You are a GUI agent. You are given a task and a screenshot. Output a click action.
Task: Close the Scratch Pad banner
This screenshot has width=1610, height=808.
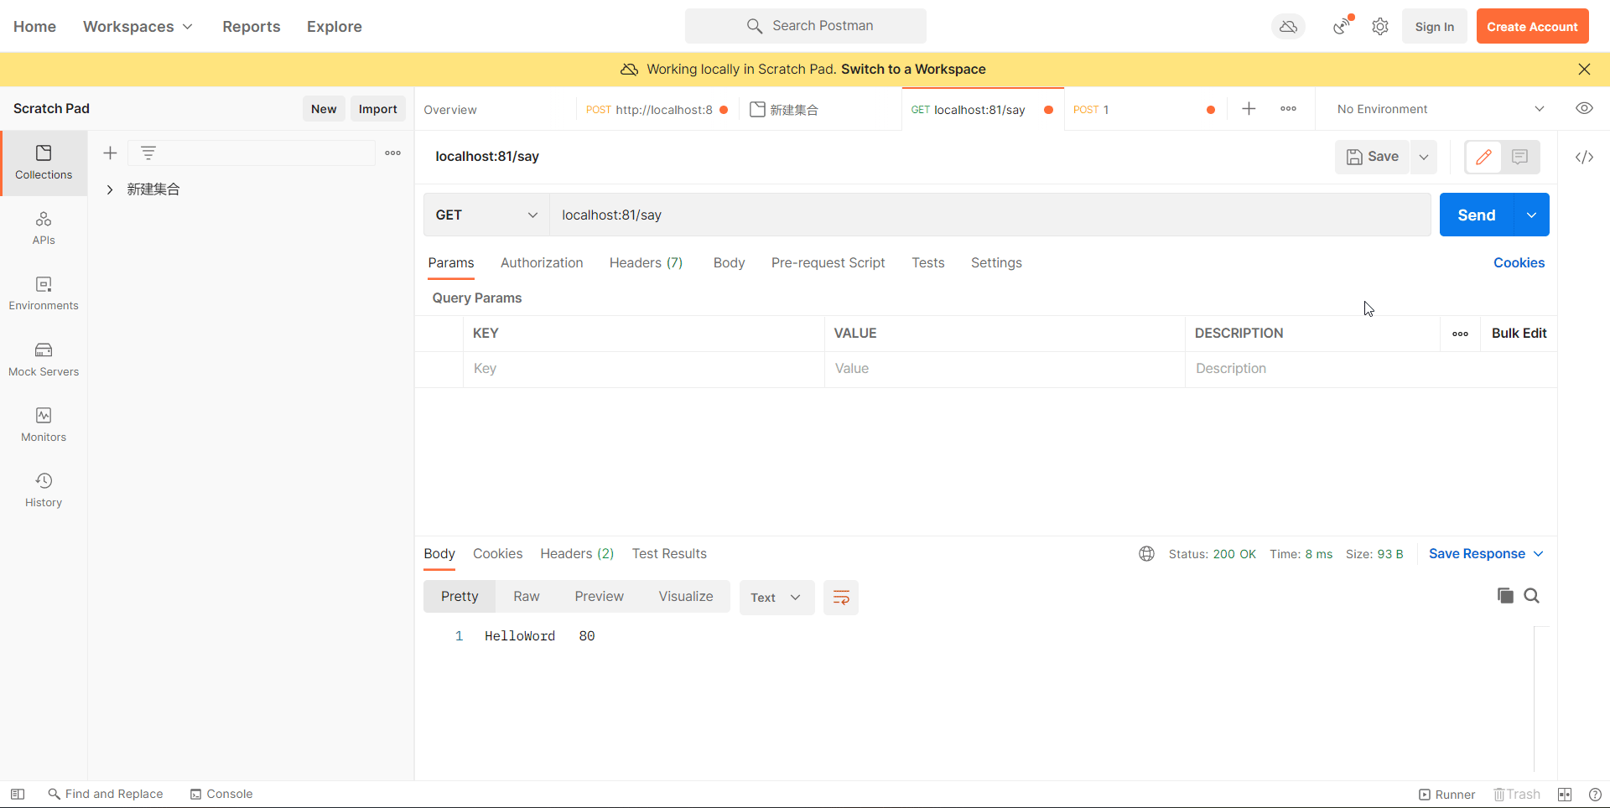point(1584,70)
